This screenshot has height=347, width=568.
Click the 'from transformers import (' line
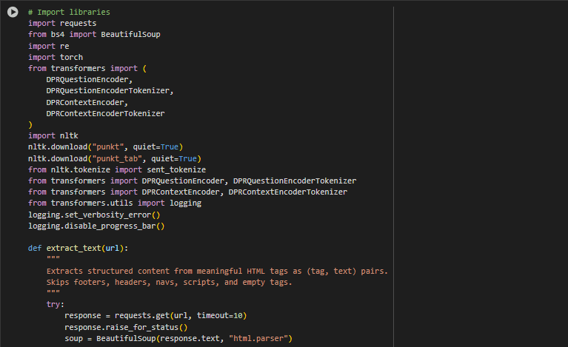(87, 68)
